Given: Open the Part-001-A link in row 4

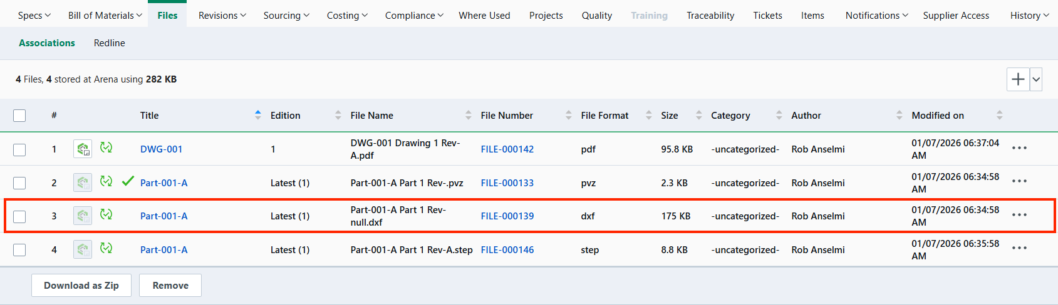Looking at the screenshot, I should (x=164, y=249).
